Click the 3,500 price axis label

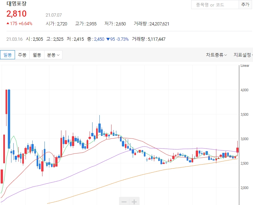[245, 114]
